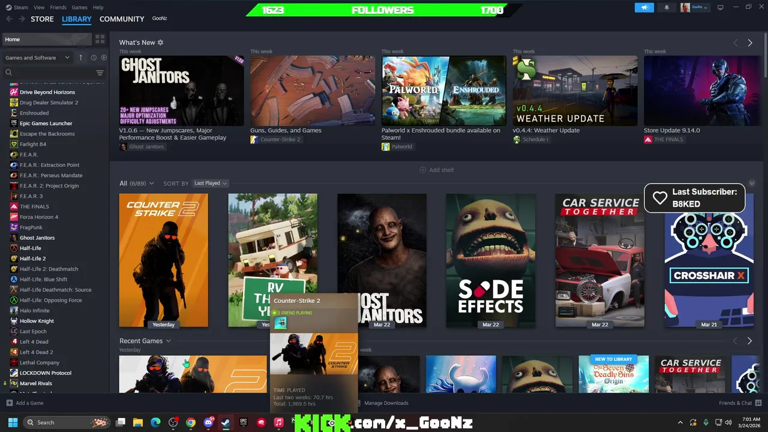The width and height of the screenshot is (768, 432).
Task: Go back with the navigation arrow
Action: (x=9, y=19)
